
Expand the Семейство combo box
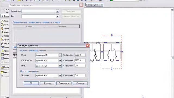pos(57,11)
